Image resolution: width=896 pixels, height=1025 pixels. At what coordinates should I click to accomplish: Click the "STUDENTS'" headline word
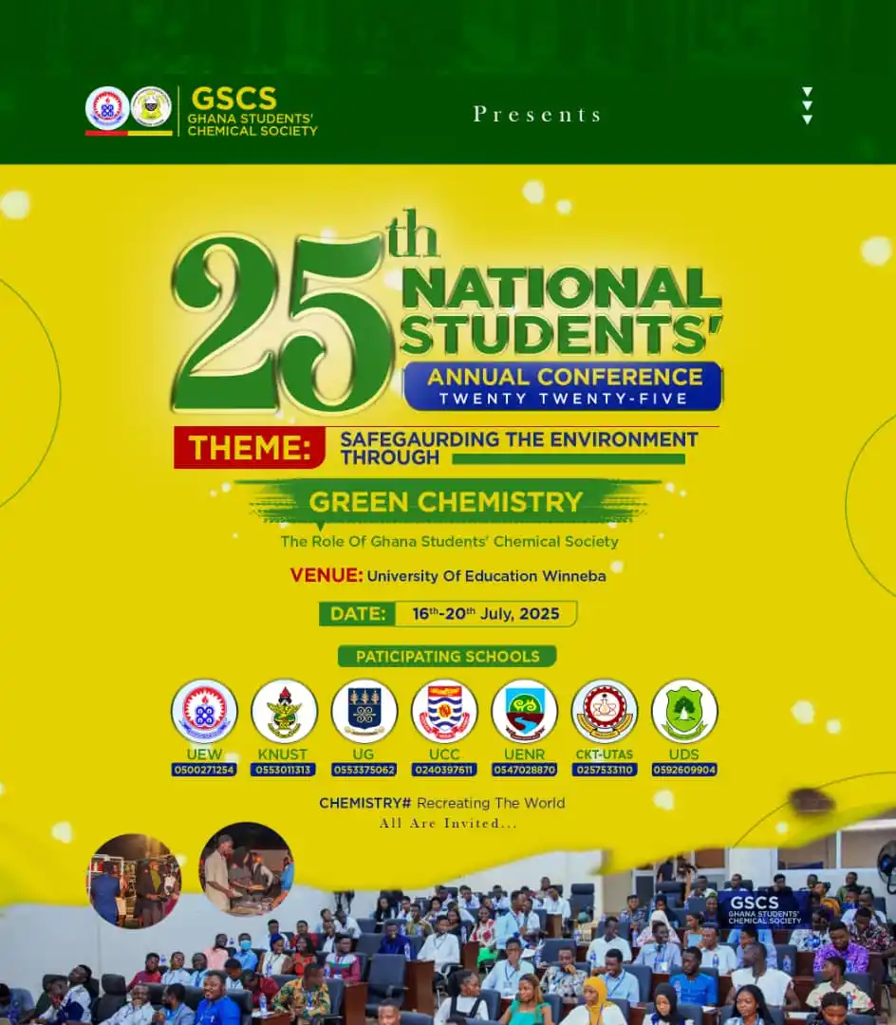562,335
